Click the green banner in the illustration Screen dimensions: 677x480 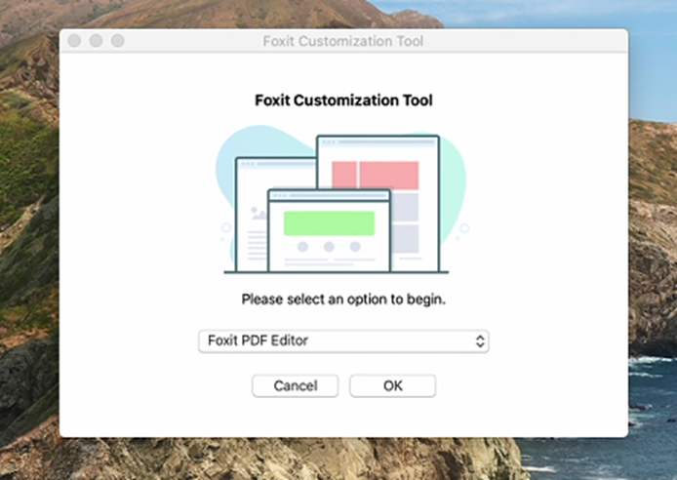(x=329, y=222)
